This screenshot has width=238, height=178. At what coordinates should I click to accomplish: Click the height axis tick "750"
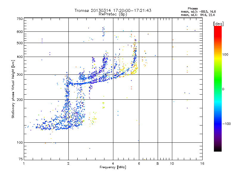pos(20,19)
